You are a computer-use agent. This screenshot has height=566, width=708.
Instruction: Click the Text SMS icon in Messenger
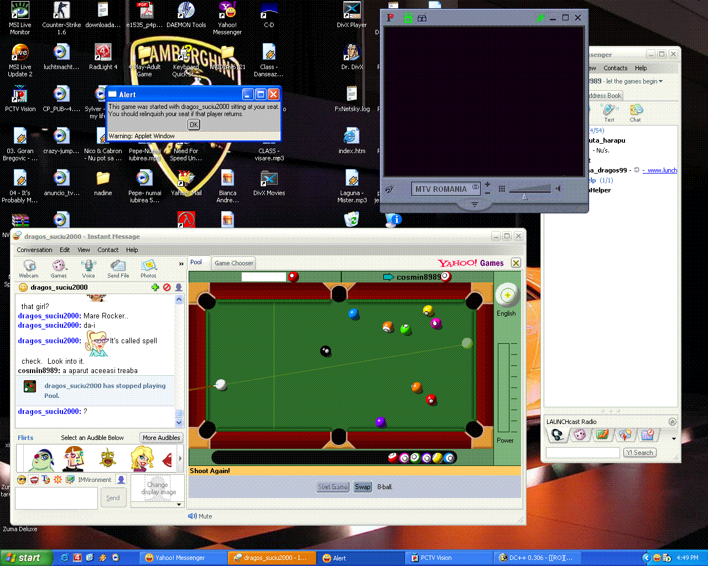tap(609, 113)
